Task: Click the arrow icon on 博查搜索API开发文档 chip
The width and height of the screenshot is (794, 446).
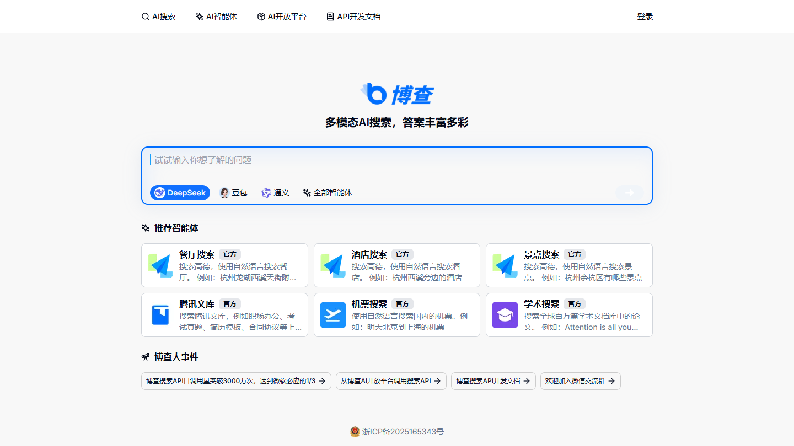Action: coord(527,381)
